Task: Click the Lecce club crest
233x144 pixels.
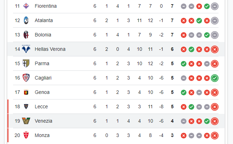Action: point(26,107)
